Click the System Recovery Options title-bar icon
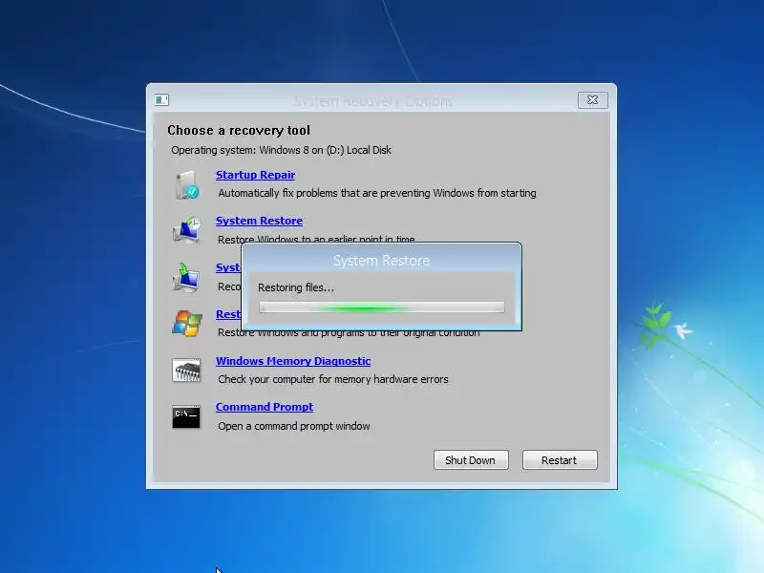Viewport: 764px width, 573px height. pos(161,100)
